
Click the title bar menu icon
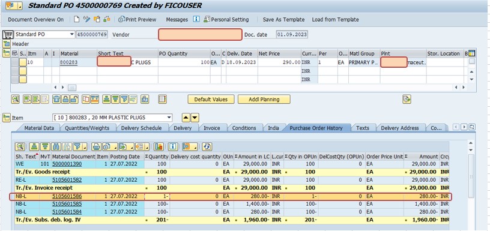[14, 5]
